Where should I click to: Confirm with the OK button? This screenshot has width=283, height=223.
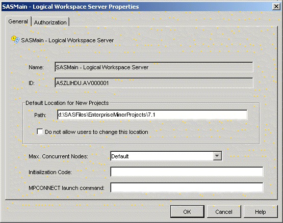pyautogui.click(x=187, y=211)
